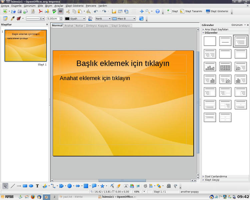This screenshot has height=200, width=250.
Task: Switch to the Slayt Sıralayıcı tab
Action: tap(121, 26)
